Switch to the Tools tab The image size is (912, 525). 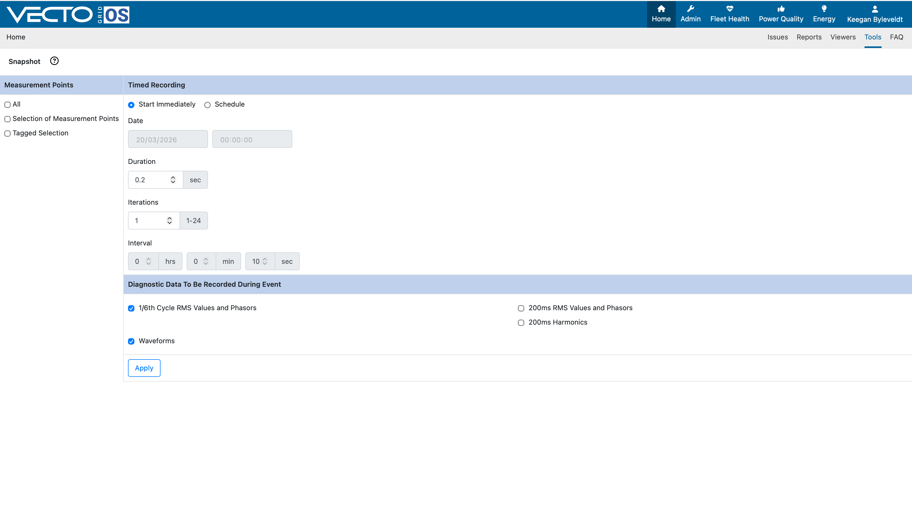coord(873,37)
